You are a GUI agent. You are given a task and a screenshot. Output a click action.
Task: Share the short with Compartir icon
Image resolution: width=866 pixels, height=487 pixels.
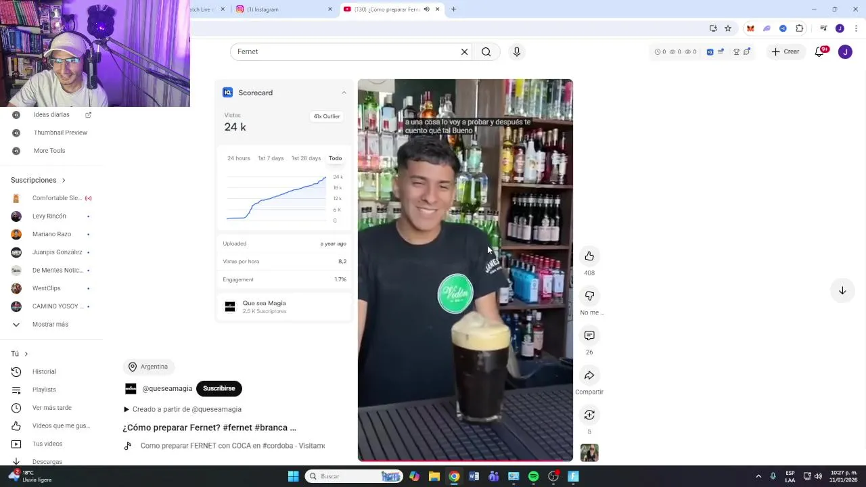point(589,375)
